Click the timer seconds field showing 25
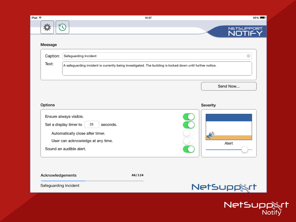The image size is (296, 222). 92,124
